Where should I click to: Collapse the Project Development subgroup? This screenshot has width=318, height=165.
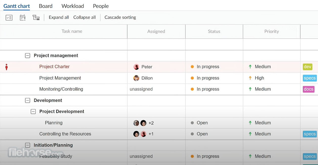[33, 112]
